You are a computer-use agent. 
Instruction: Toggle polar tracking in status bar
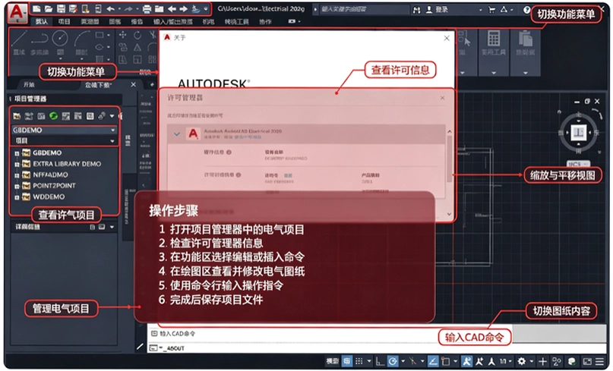393,361
